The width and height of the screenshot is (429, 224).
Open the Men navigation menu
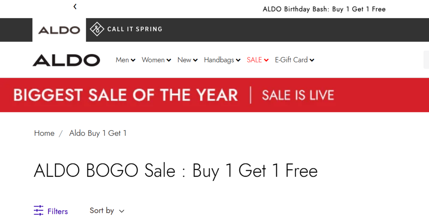pyautogui.click(x=122, y=60)
